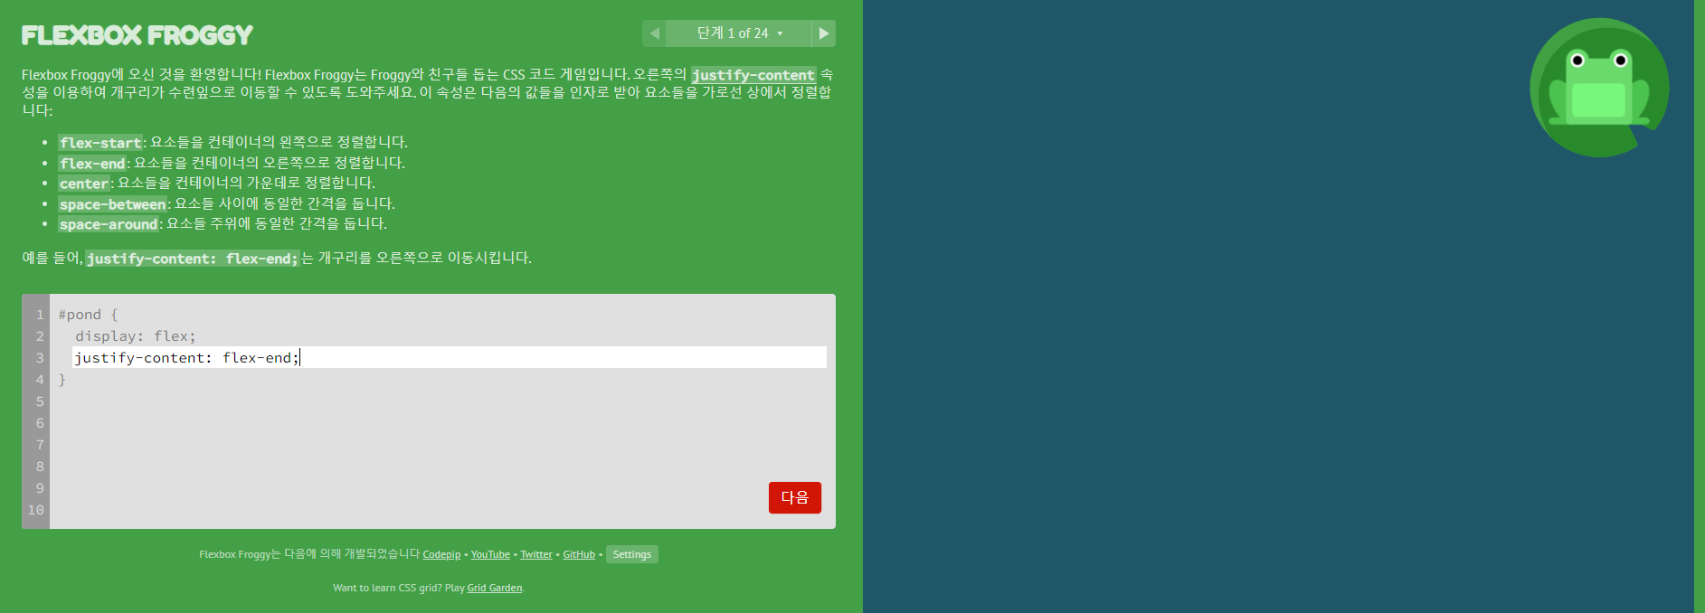Open the GitHub link

click(x=579, y=554)
